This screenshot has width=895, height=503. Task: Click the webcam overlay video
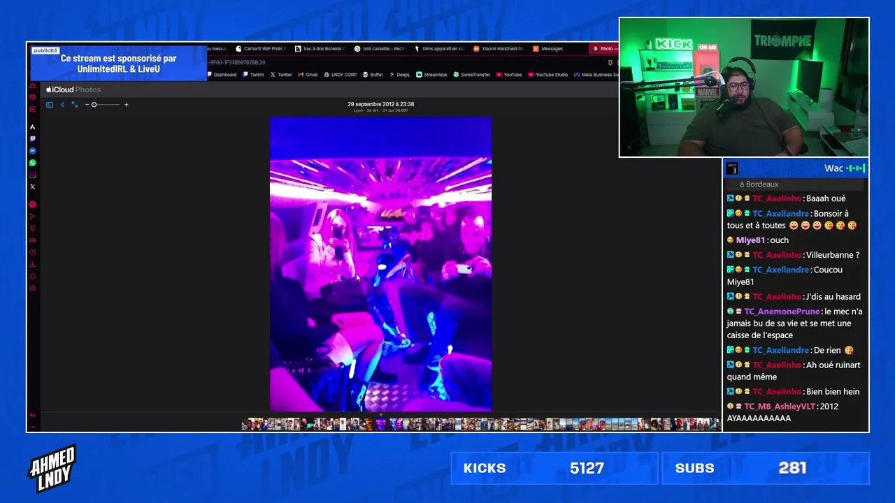pyautogui.click(x=744, y=87)
